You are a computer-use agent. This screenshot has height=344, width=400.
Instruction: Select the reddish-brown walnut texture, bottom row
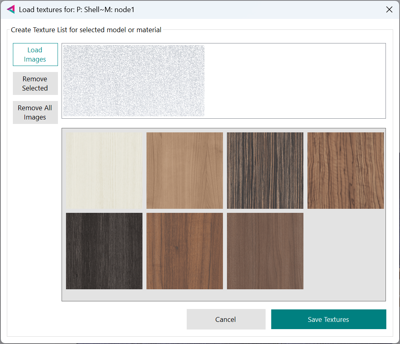[x=185, y=251]
